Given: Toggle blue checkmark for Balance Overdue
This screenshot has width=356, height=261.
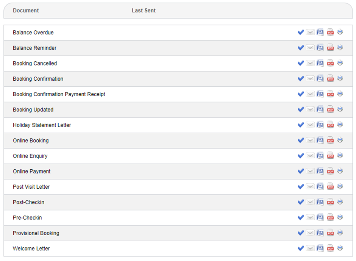Looking at the screenshot, I should point(301,32).
